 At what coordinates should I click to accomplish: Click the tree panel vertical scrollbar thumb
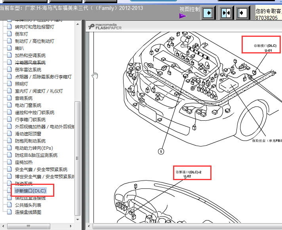[78, 158]
